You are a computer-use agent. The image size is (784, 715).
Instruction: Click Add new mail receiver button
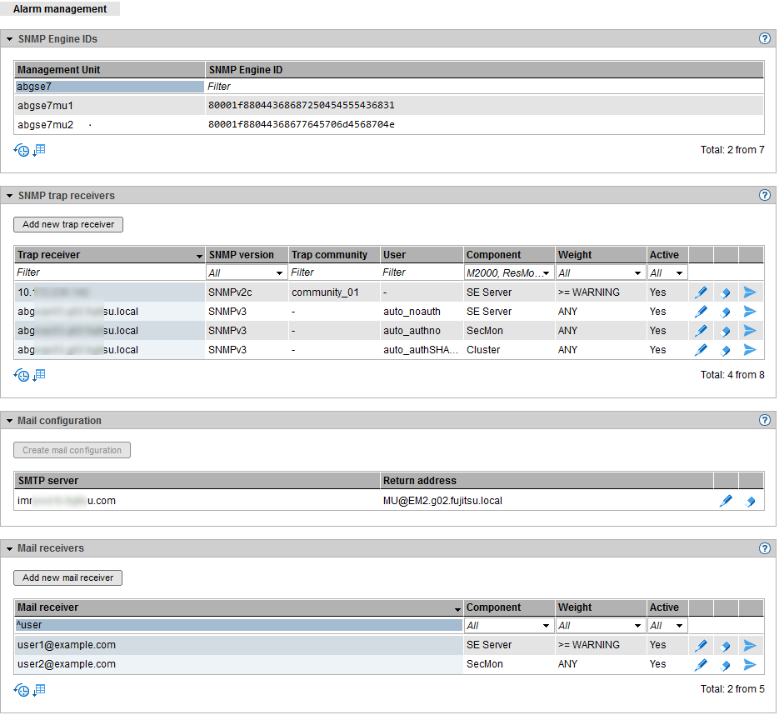pos(68,577)
